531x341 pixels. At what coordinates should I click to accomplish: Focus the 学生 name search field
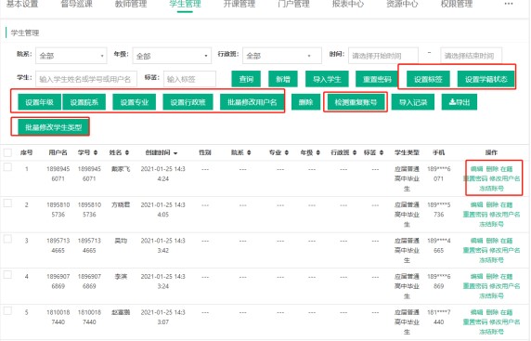(x=86, y=79)
